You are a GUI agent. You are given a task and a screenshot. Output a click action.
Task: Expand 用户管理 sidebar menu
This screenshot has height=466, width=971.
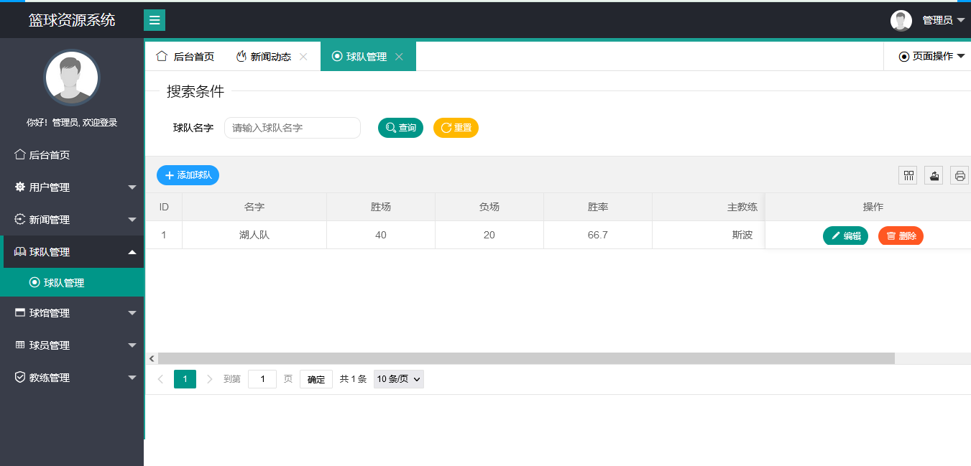point(72,187)
